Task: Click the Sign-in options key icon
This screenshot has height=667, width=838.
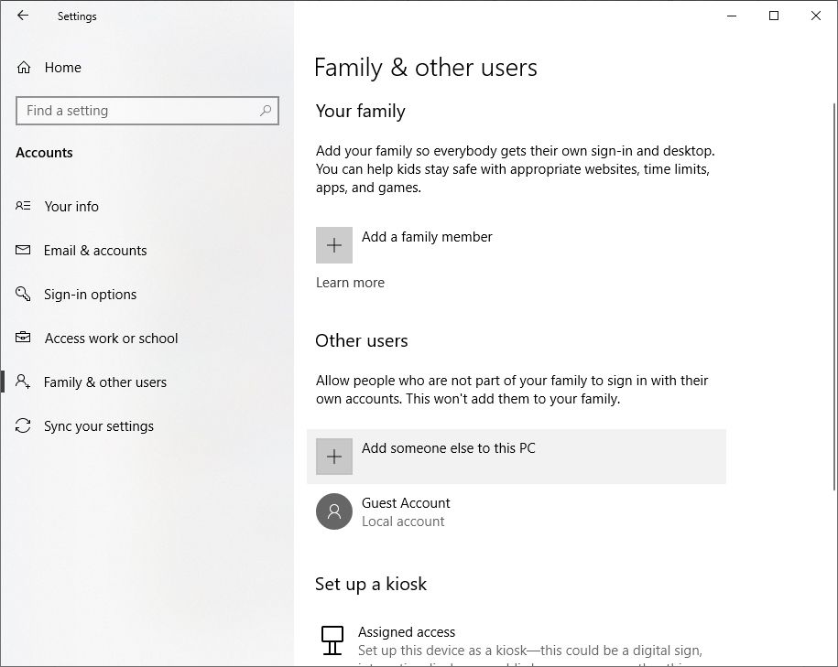Action: coord(23,294)
